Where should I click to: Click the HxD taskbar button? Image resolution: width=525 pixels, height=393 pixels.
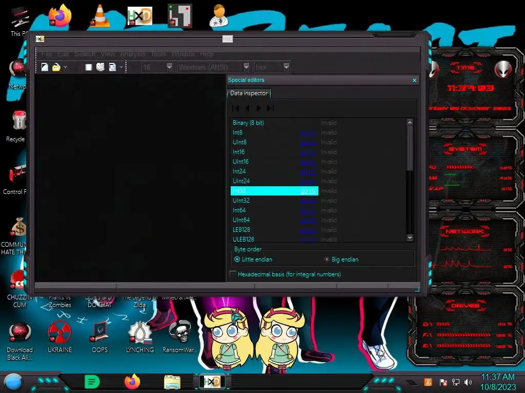[212, 382]
